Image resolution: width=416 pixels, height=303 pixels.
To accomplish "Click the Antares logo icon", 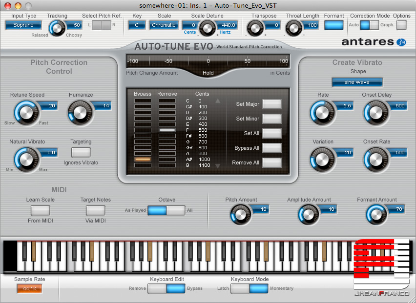I will (401, 42).
